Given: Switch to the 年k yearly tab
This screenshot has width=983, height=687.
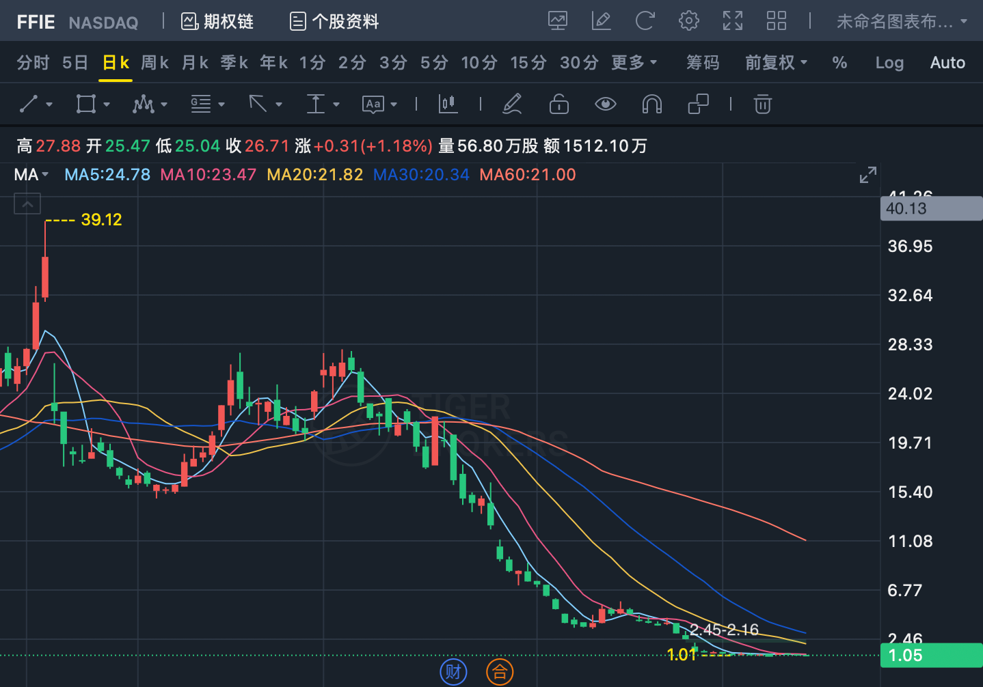Looking at the screenshot, I should [274, 63].
